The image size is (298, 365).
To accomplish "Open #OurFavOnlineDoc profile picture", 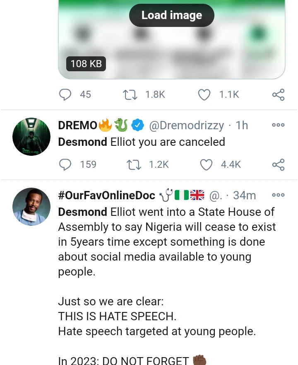I will tap(31, 206).
